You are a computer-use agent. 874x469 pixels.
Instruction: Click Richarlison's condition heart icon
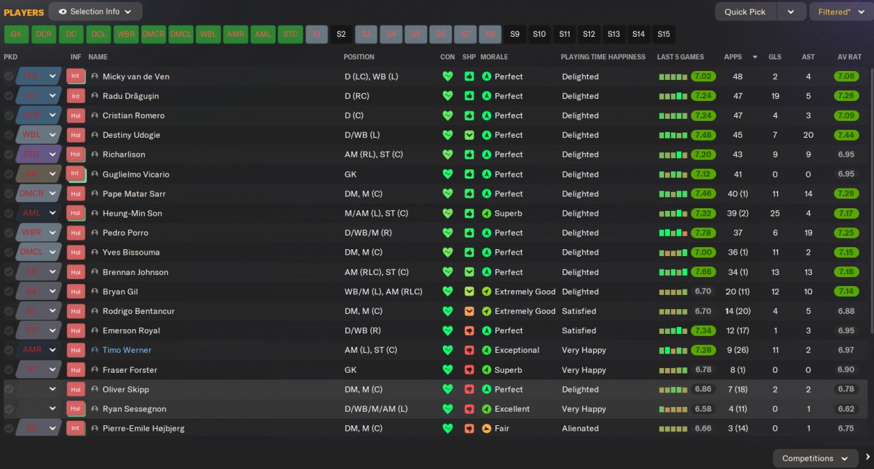(x=447, y=154)
